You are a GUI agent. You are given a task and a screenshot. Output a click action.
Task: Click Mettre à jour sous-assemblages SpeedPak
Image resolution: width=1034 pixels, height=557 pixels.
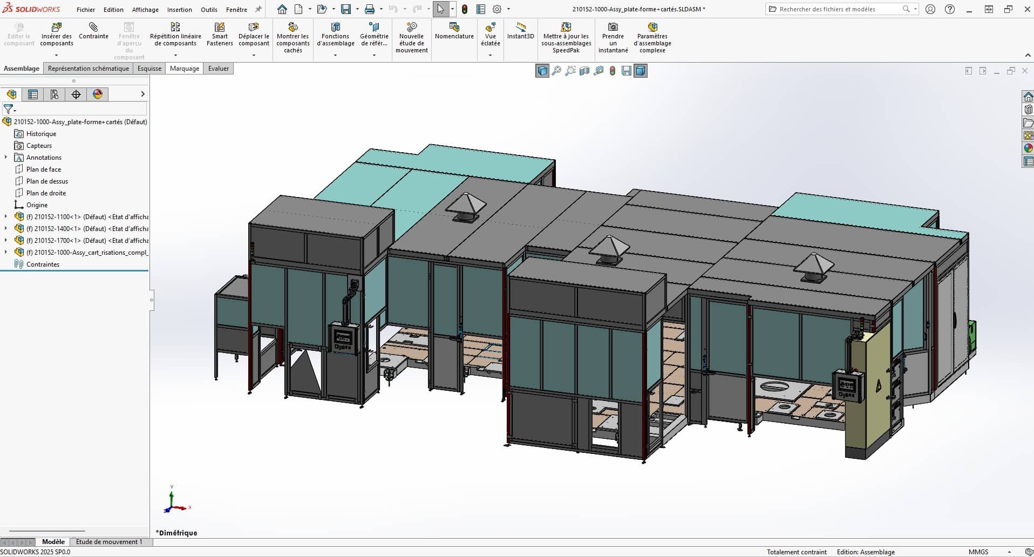566,38
